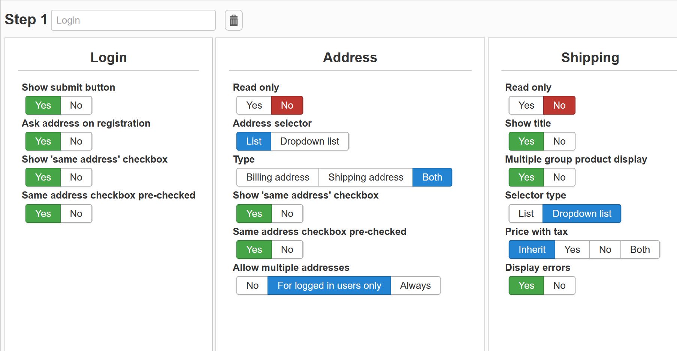677x351 pixels.
Task: Disable 'Ask address on registration' option
Action: (x=76, y=141)
